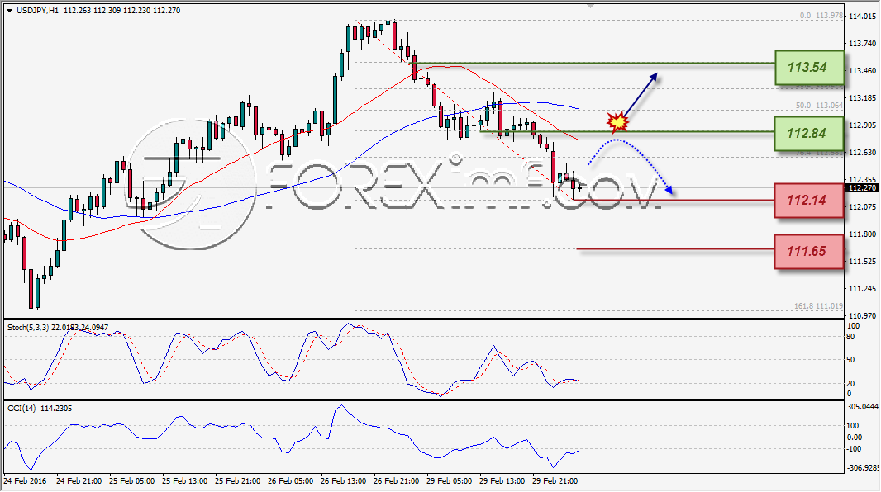The height and width of the screenshot is (492, 881).
Task: Click the 24 Feb 2016 date label
Action: (25, 480)
